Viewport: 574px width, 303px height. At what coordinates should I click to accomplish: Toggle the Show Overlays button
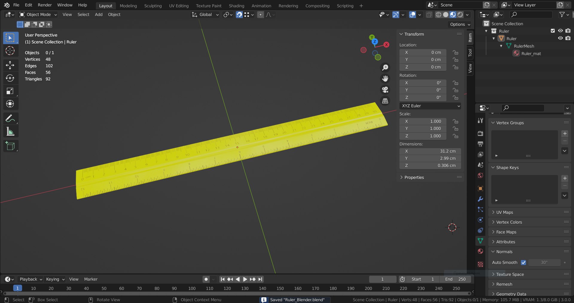(413, 15)
